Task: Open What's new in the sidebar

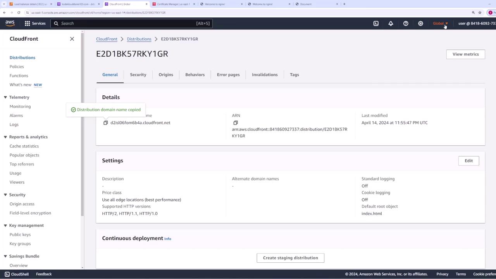Action: coord(21,84)
